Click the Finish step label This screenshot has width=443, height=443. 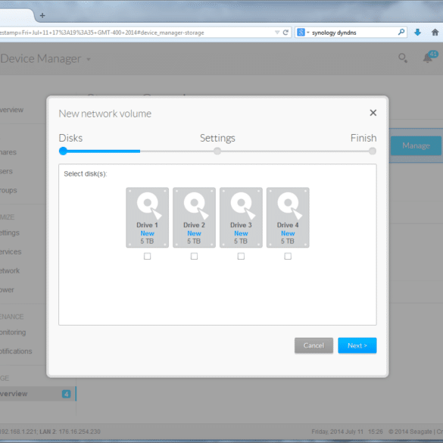click(363, 138)
